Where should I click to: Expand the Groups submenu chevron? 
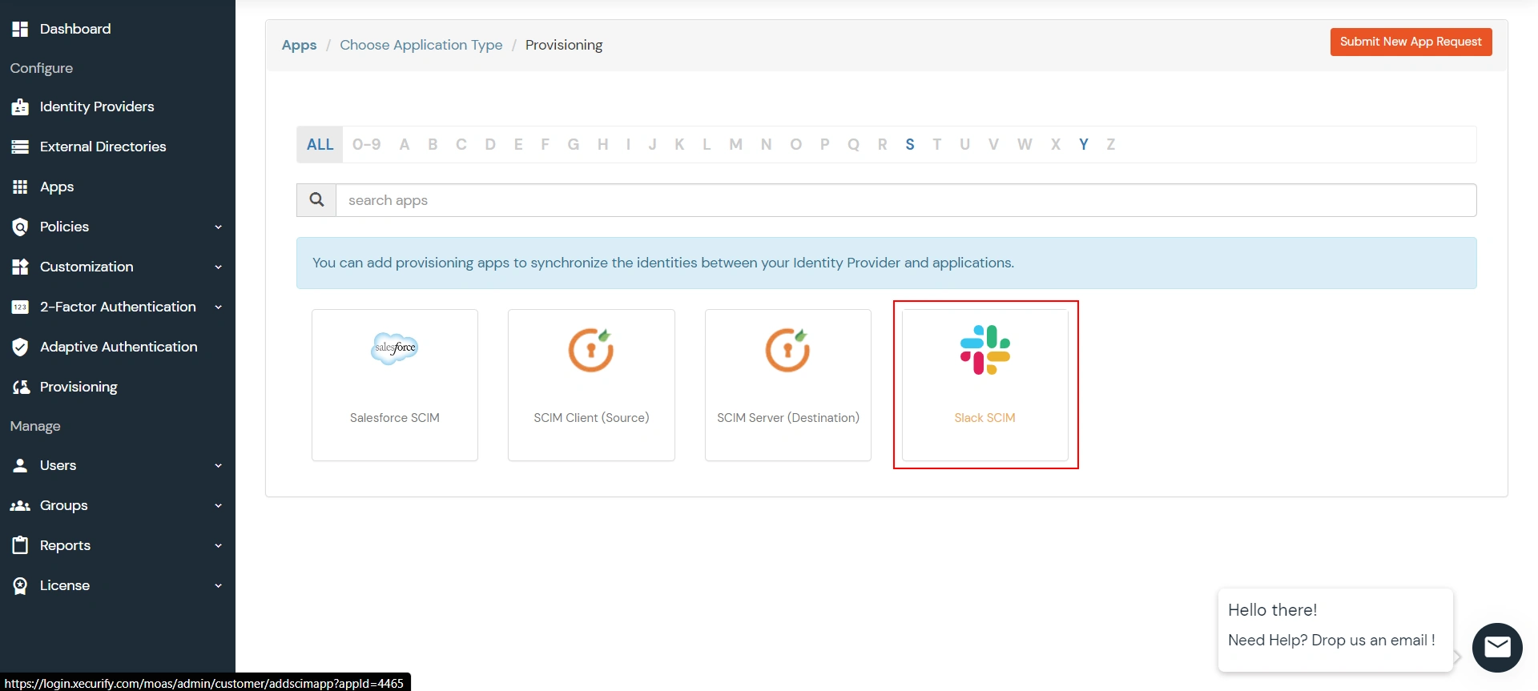(x=218, y=505)
